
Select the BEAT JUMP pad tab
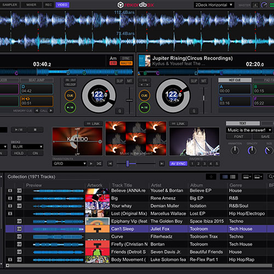(x=37, y=80)
